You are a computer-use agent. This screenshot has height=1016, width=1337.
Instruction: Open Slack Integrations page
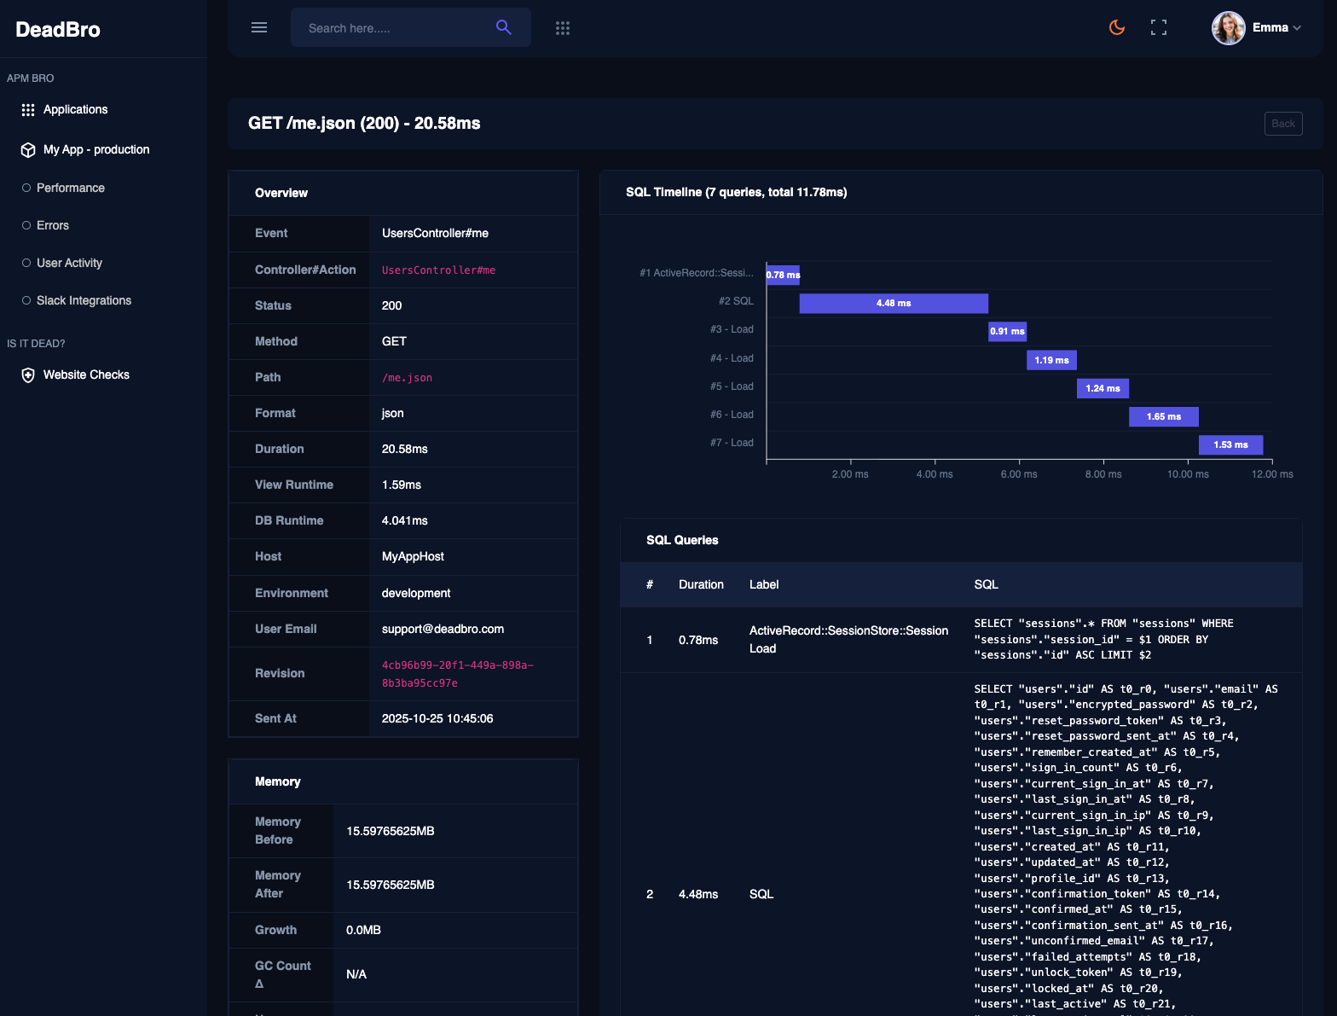pyautogui.click(x=84, y=300)
